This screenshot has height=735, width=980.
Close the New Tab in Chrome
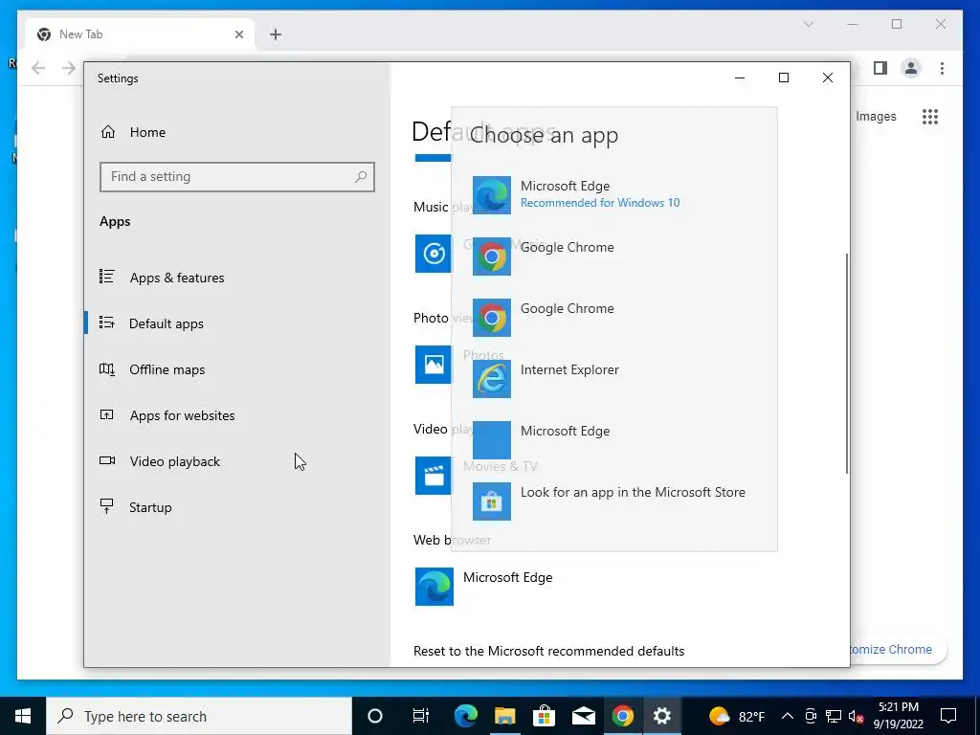pos(238,34)
